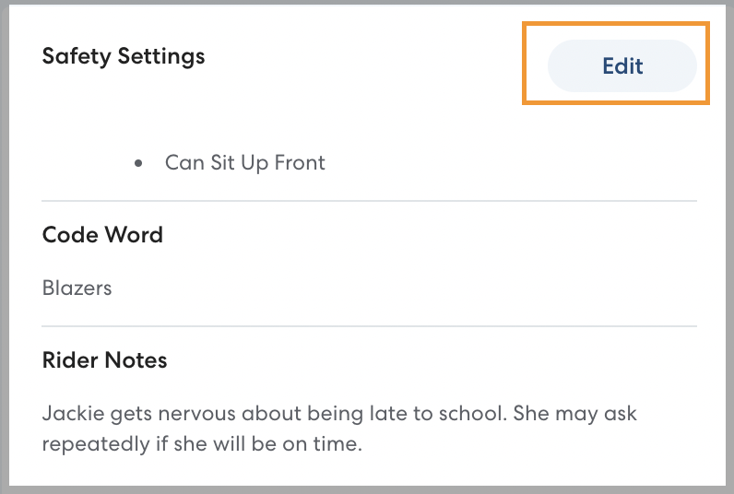
Task: Click the Blazers code word value
Action: (x=77, y=288)
